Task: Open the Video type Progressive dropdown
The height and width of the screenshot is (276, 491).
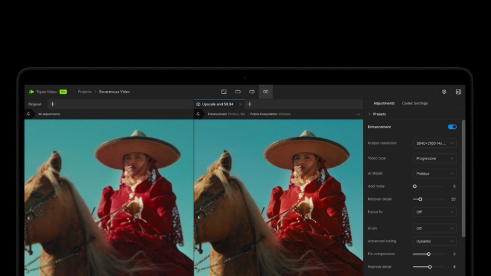Action: click(x=435, y=158)
